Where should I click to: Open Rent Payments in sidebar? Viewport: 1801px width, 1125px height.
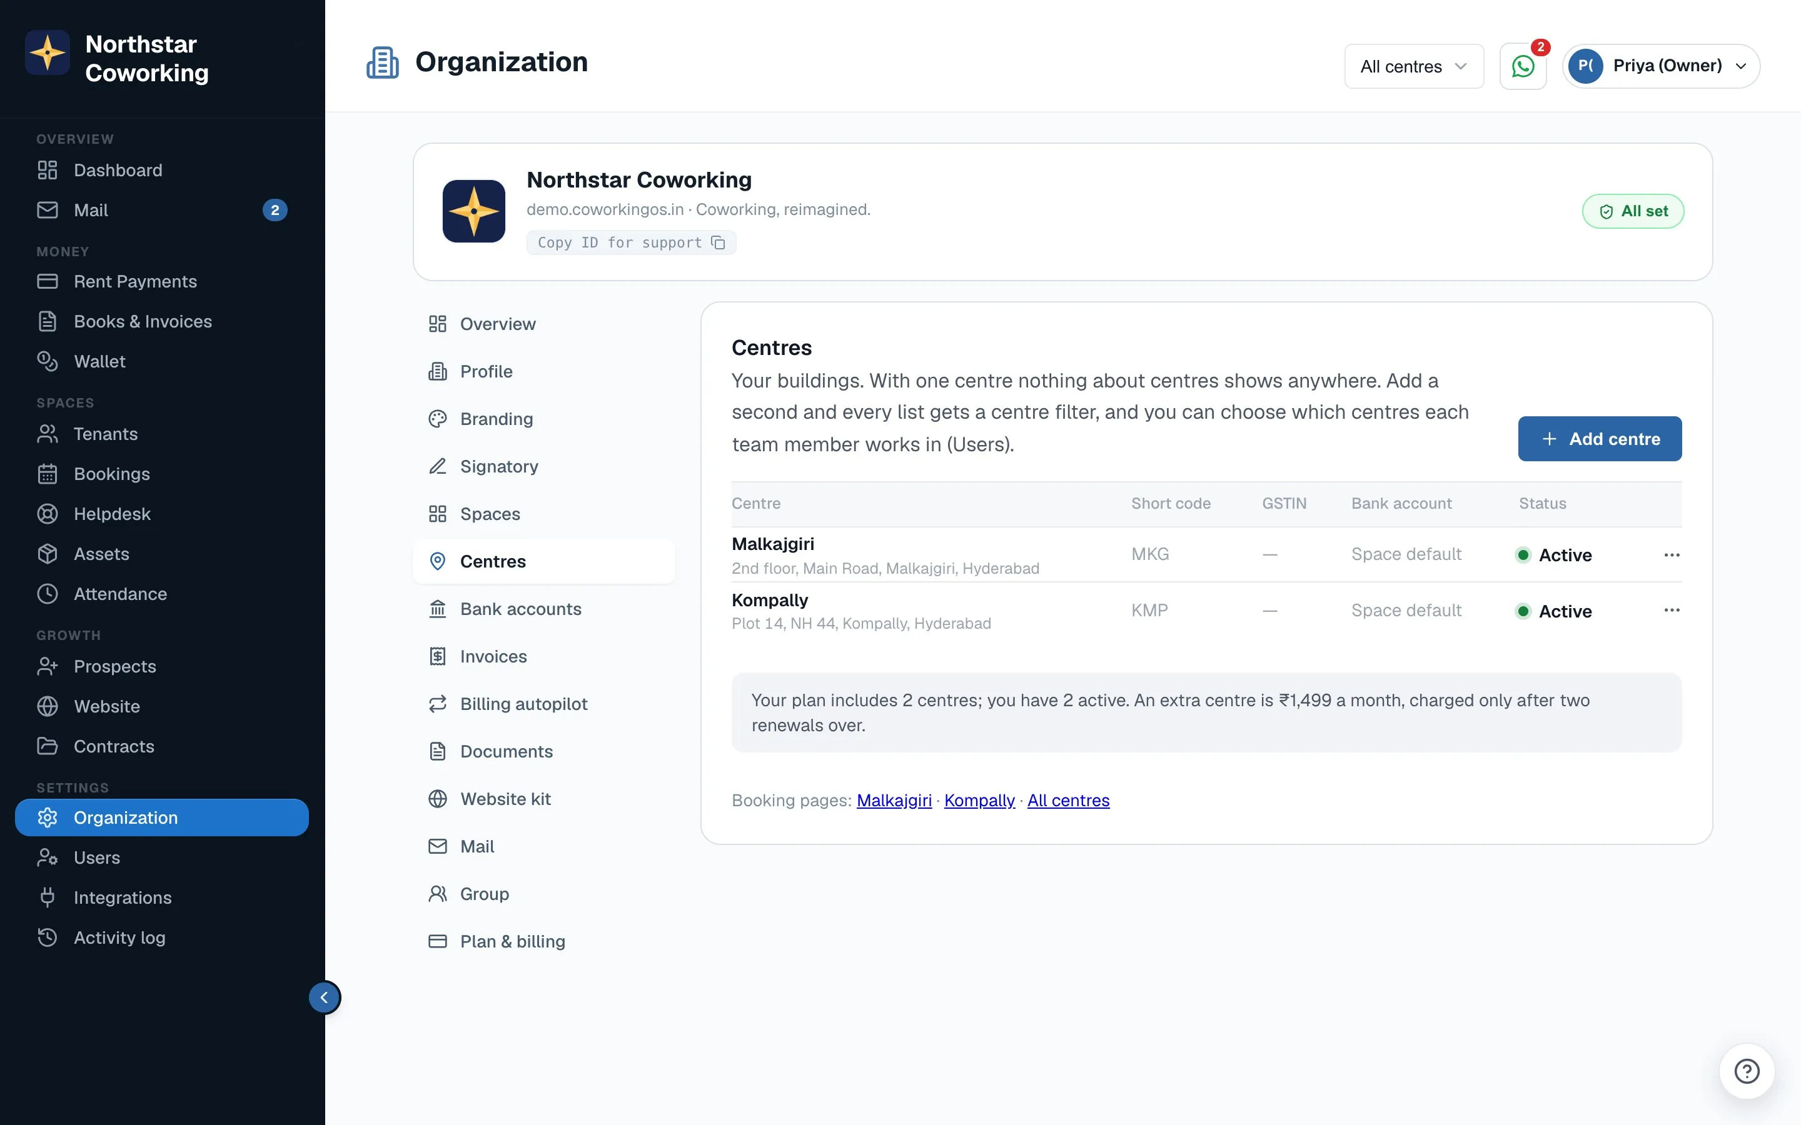click(162, 282)
